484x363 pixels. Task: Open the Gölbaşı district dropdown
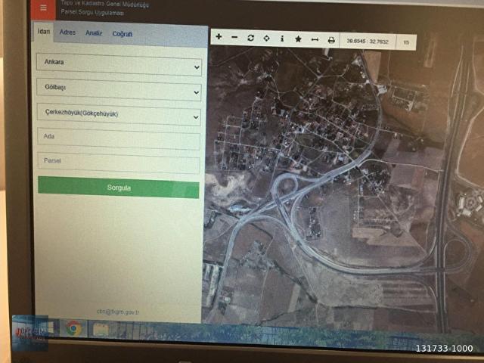[119, 89]
